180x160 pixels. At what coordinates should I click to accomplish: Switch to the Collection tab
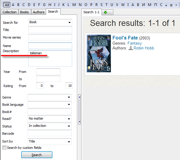tap(9, 12)
